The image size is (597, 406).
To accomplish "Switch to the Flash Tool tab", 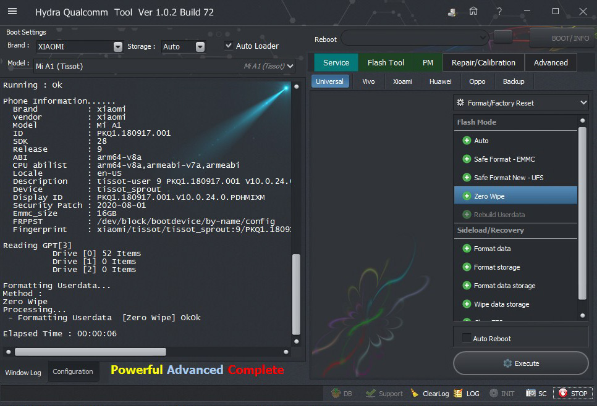I will click(386, 62).
